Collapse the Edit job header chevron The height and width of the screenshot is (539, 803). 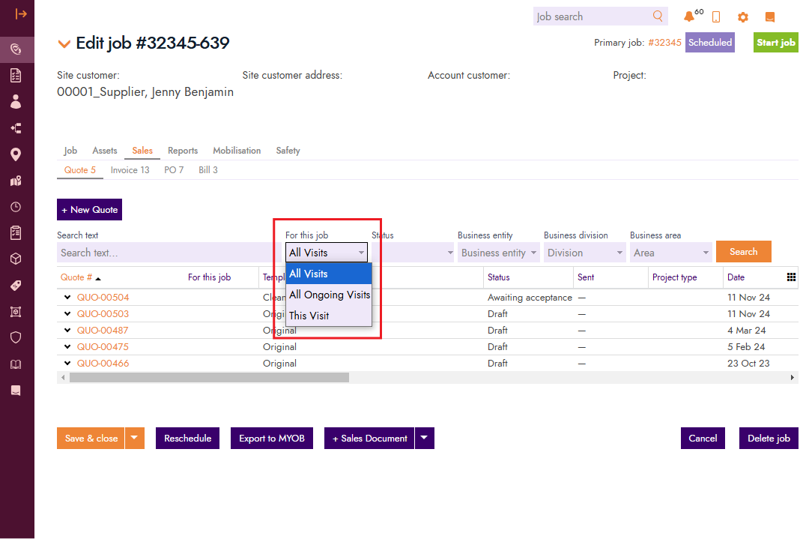pyautogui.click(x=64, y=44)
